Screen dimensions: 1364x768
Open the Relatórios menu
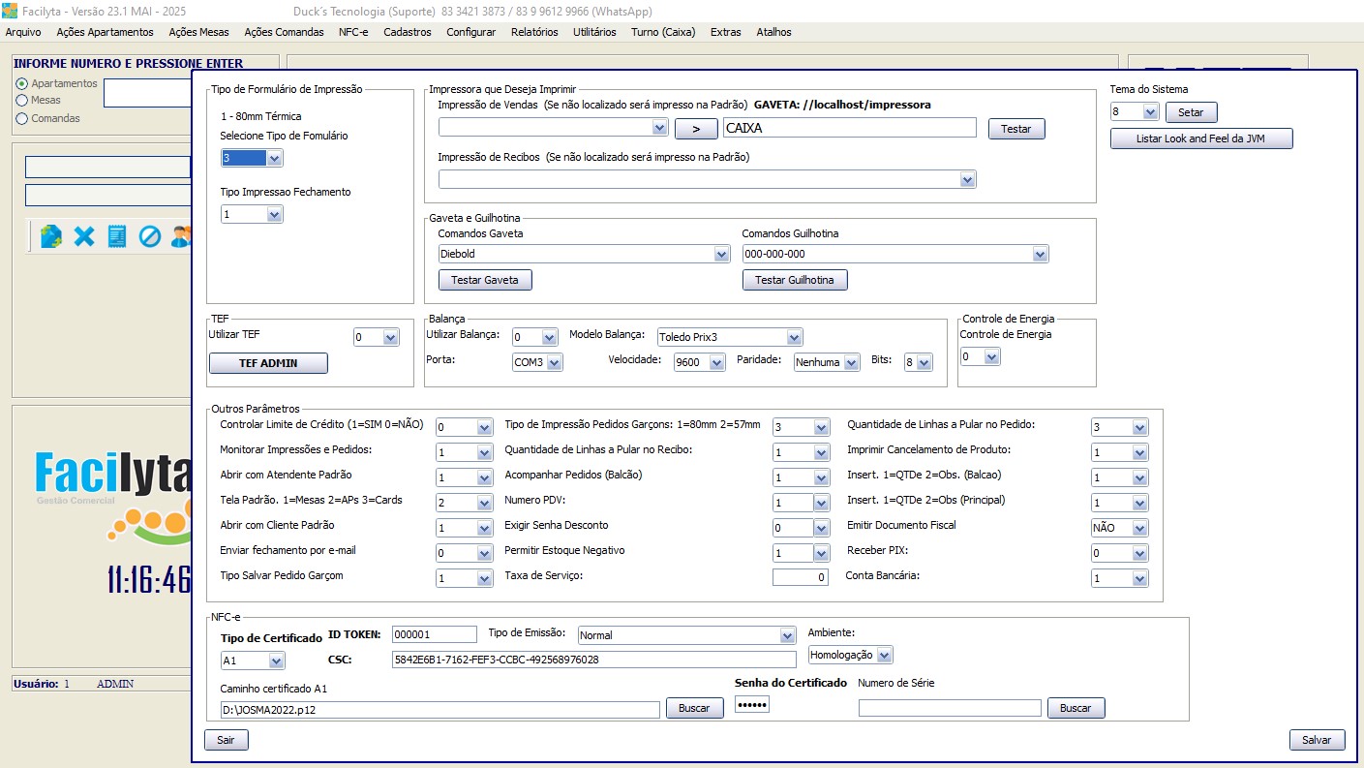point(534,32)
